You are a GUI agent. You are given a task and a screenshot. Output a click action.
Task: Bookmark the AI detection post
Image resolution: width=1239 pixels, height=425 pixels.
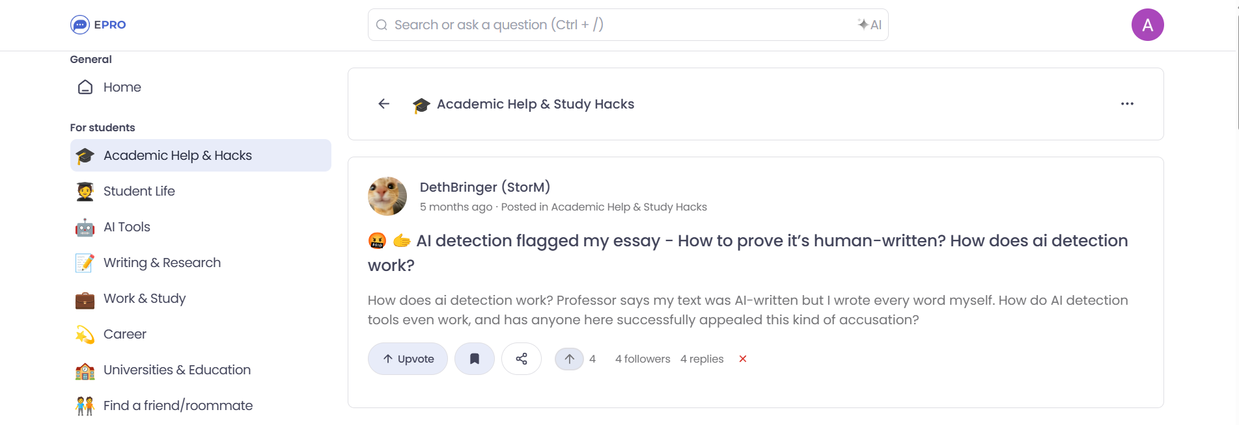(475, 358)
